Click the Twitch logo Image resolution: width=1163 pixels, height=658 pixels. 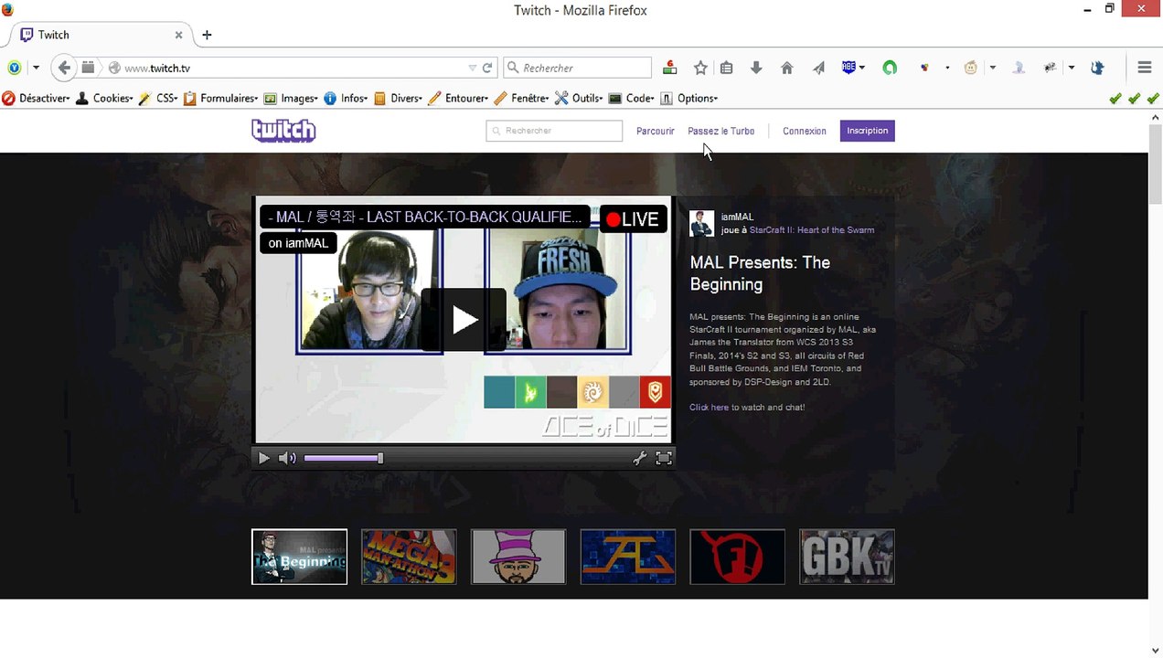point(283,131)
